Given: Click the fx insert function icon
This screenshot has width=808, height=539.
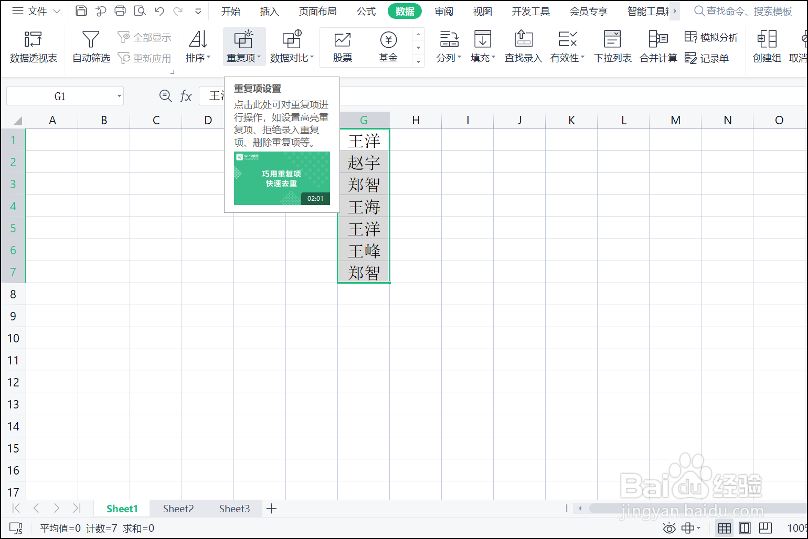Looking at the screenshot, I should [x=186, y=96].
